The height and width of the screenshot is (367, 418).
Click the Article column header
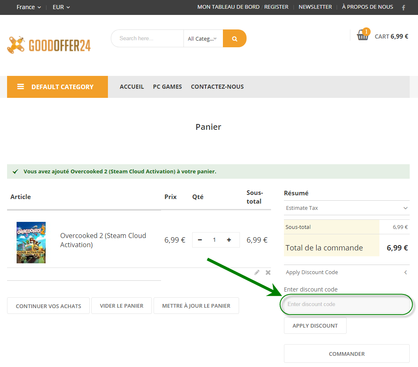click(20, 197)
